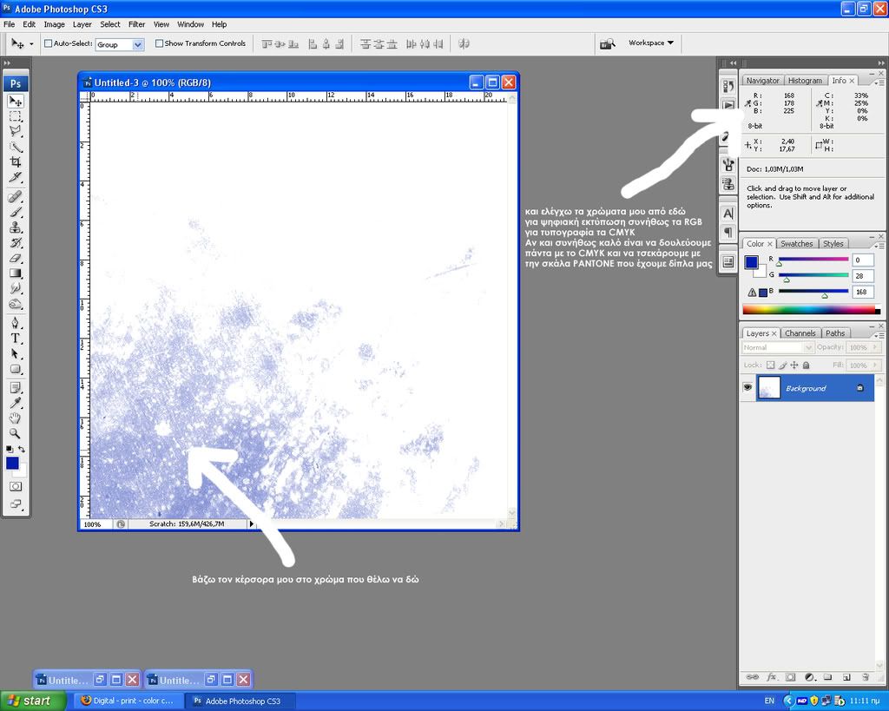Pick the Zoom tool in toolbox

tap(16, 433)
